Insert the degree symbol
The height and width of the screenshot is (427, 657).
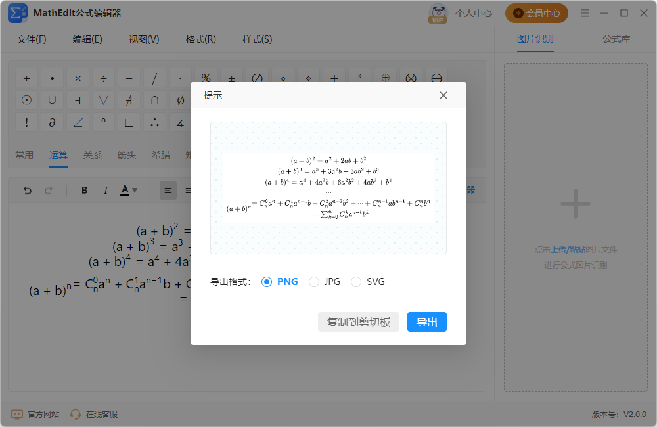(x=103, y=122)
